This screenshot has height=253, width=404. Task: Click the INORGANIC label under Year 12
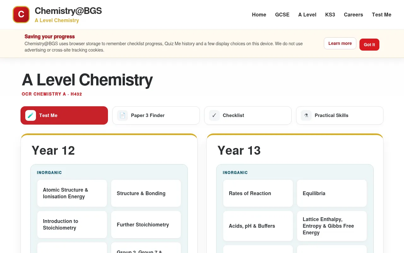point(49,173)
